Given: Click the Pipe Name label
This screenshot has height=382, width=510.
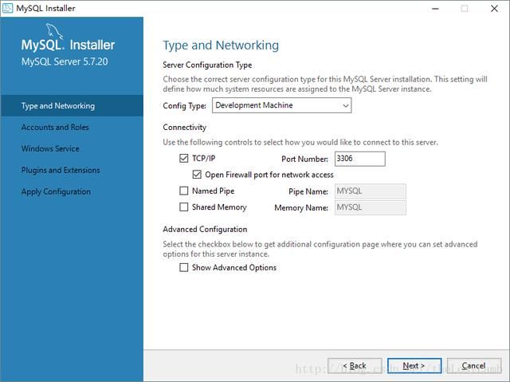Looking at the screenshot, I should [x=308, y=191].
